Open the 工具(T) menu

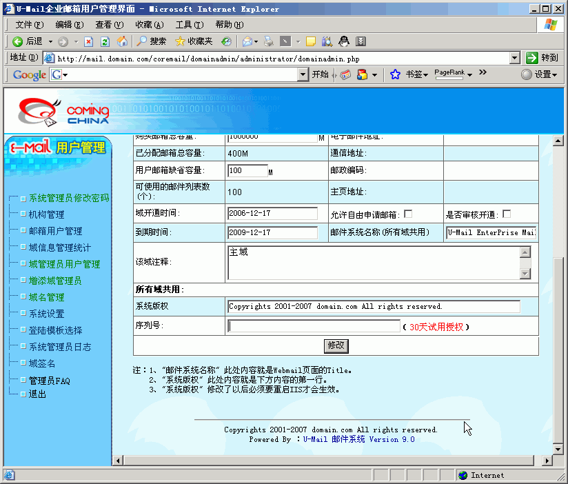pyautogui.click(x=187, y=24)
